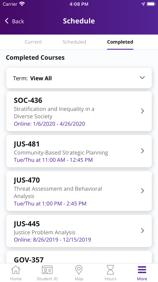
Task: Switch to the Scheduled tab
Action: click(x=74, y=42)
